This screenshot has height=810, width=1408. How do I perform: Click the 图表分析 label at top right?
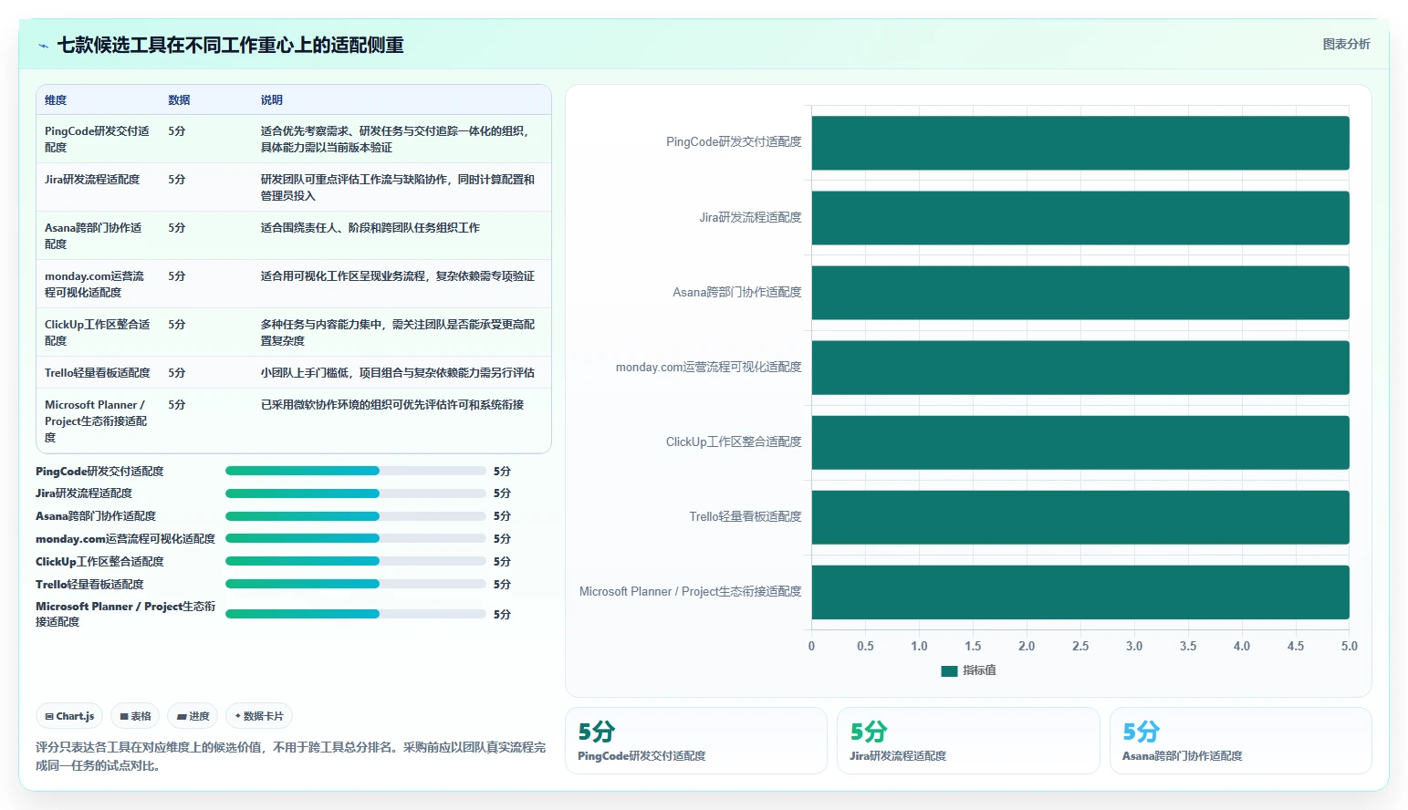point(1346,44)
